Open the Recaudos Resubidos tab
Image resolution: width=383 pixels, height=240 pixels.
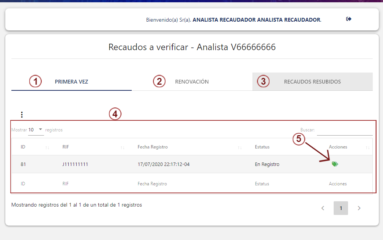coord(312,82)
